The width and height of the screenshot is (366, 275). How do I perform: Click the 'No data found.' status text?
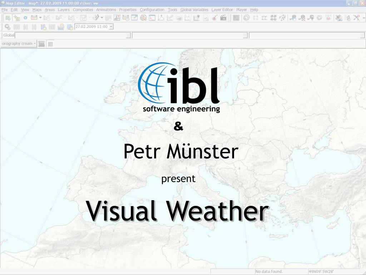tap(269, 271)
